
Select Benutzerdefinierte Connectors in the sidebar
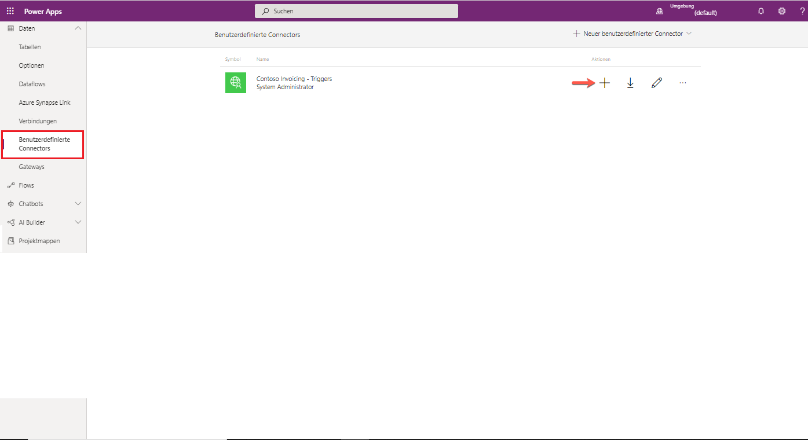click(43, 144)
